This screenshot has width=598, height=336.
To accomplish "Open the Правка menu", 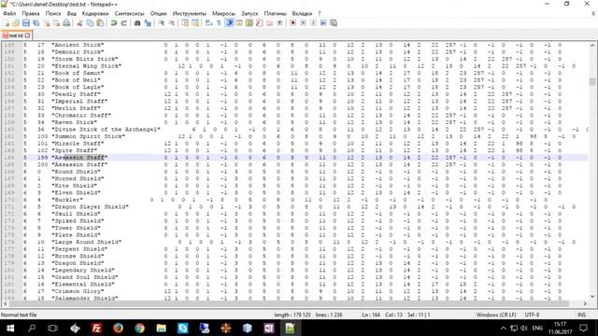I will click(x=31, y=13).
